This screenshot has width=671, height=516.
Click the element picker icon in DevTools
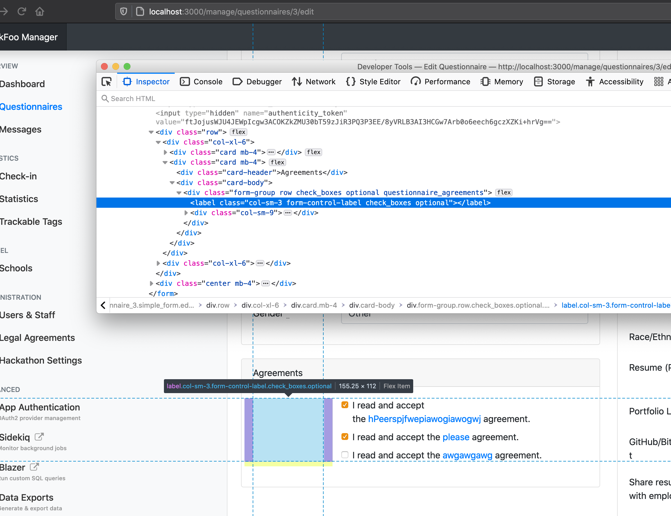coord(106,82)
